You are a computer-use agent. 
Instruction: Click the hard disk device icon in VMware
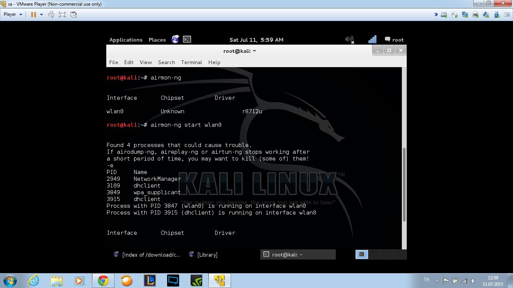444,15
